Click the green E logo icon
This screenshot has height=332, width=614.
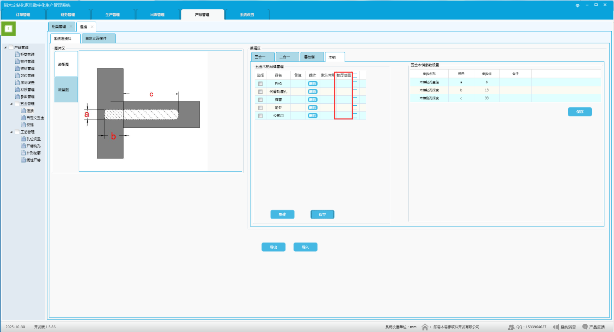(8, 29)
